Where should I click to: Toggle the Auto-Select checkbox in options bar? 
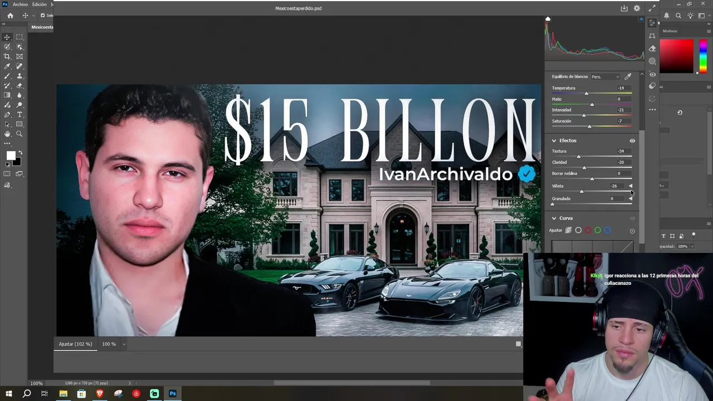[42, 16]
